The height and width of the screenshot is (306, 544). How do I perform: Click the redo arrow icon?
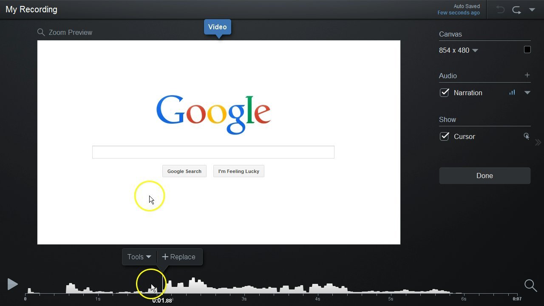[517, 10]
